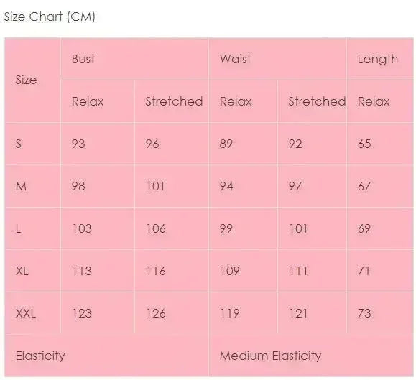
Task: Click the Length column header
Action: tap(377, 59)
